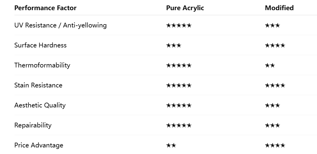Click the Modified stars for Surface Hardness

(275, 45)
